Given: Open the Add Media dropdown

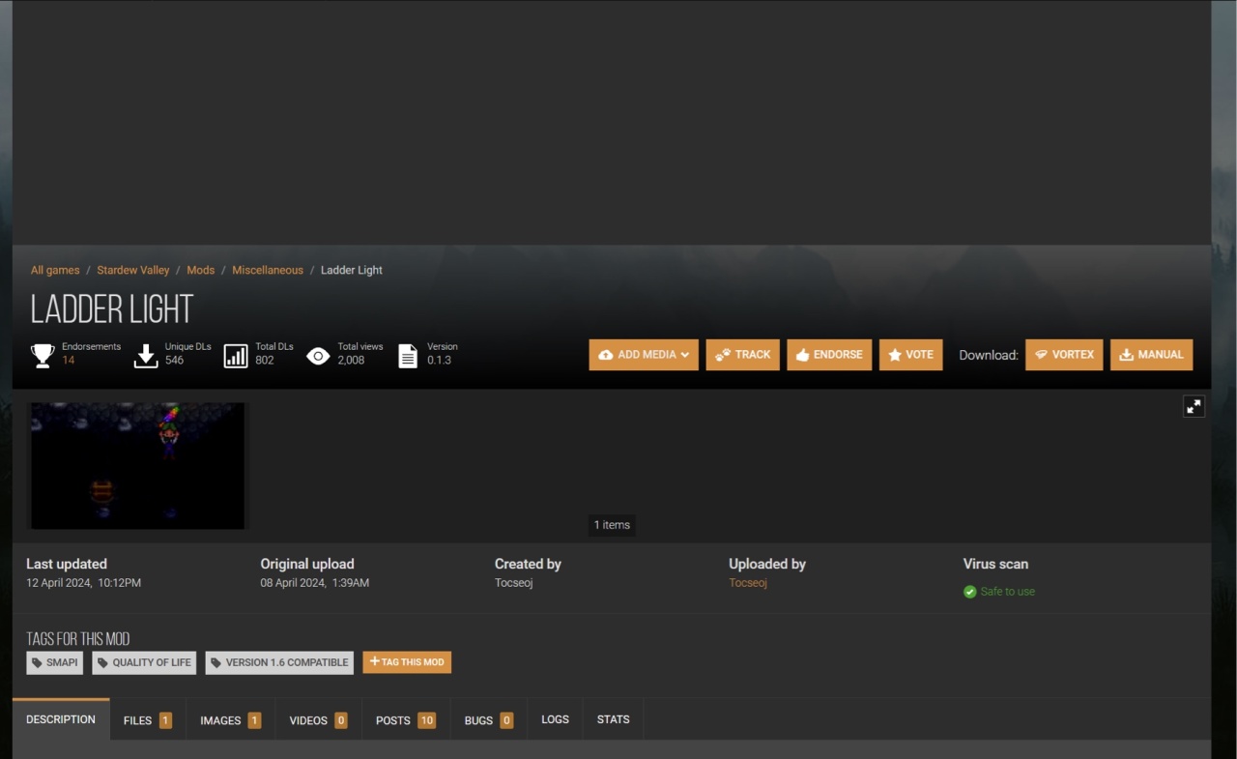Looking at the screenshot, I should pyautogui.click(x=644, y=355).
